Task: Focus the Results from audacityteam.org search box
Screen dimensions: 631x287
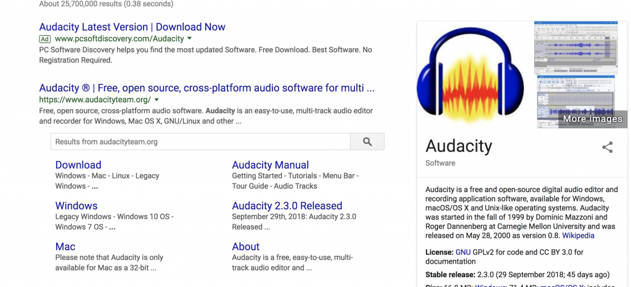Action: pyautogui.click(x=200, y=142)
